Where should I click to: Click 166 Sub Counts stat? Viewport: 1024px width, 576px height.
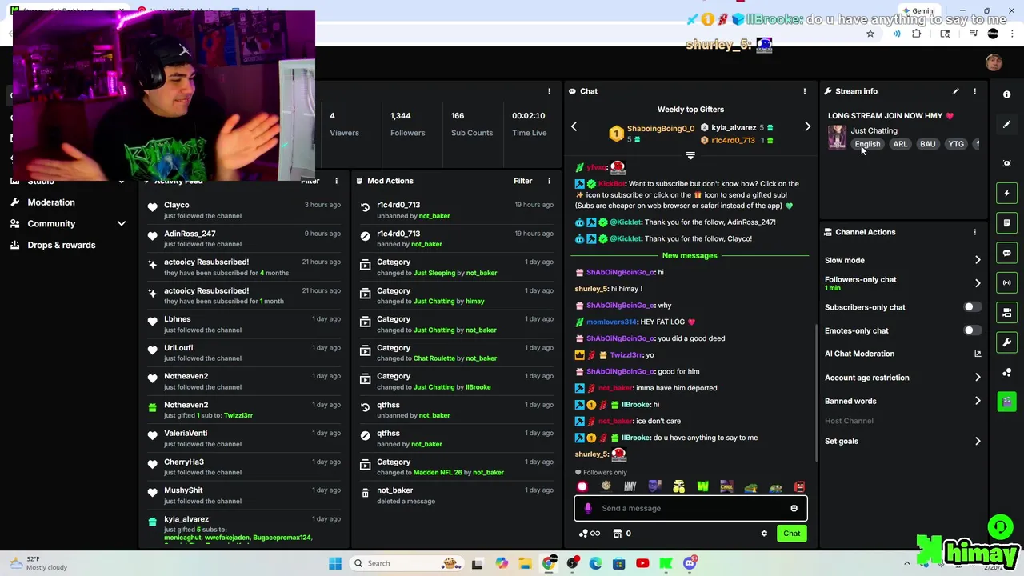pyautogui.click(x=471, y=124)
